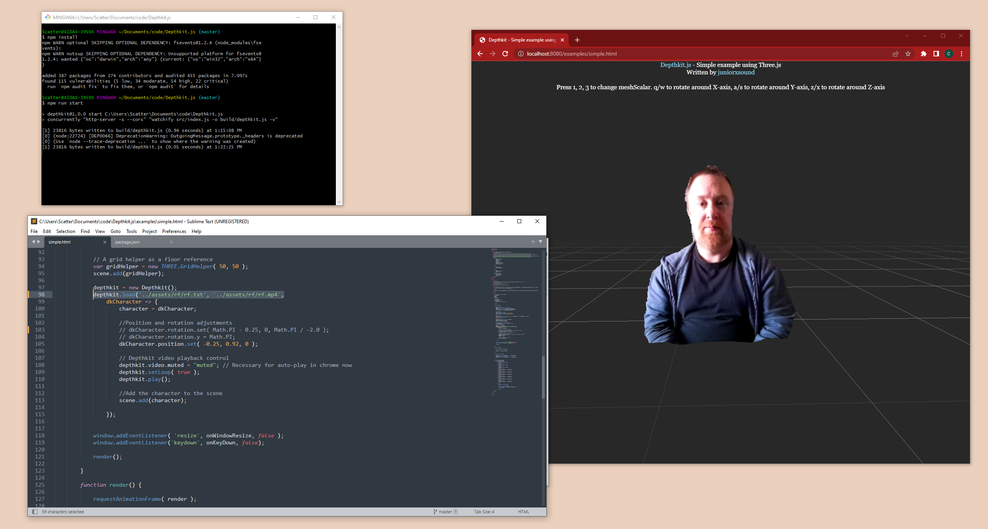Open the Chrome extensions puzzle icon
The width and height of the screenshot is (988, 529).
click(x=924, y=54)
